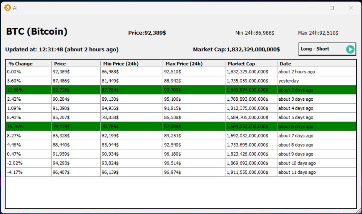This screenshot has height=214, width=362.
Task: Select the 'about 8 days ago' date cell
Action: (316, 145)
